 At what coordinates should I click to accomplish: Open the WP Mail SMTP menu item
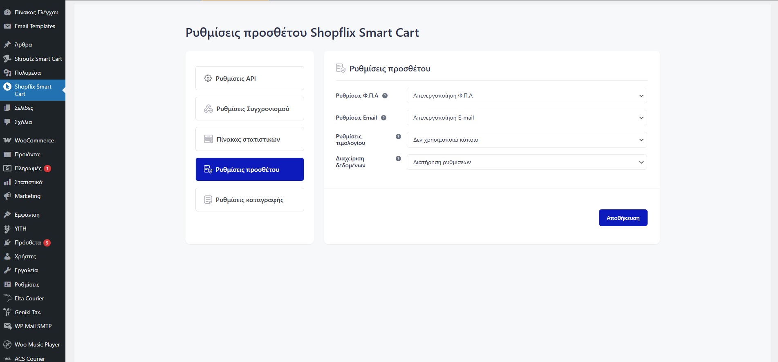pyautogui.click(x=33, y=326)
